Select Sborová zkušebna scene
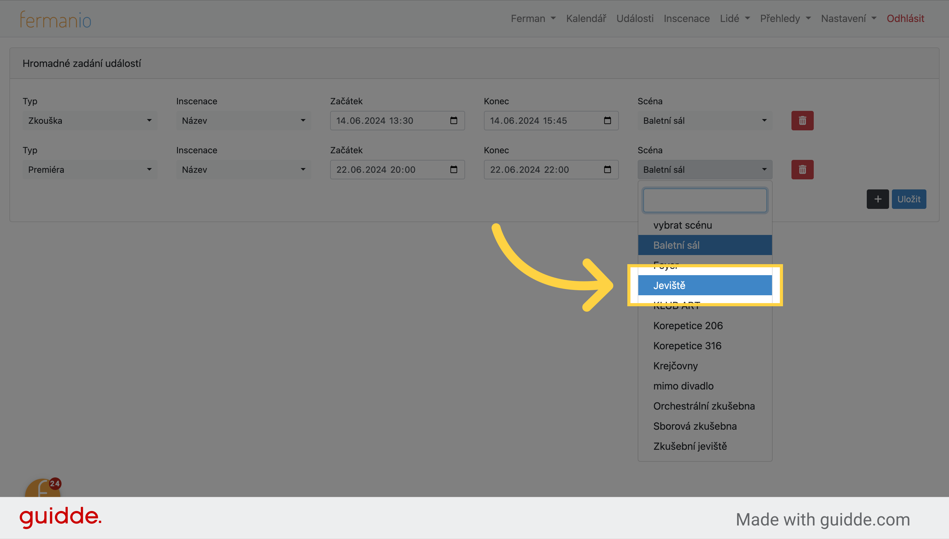The width and height of the screenshot is (949, 539). click(x=705, y=426)
